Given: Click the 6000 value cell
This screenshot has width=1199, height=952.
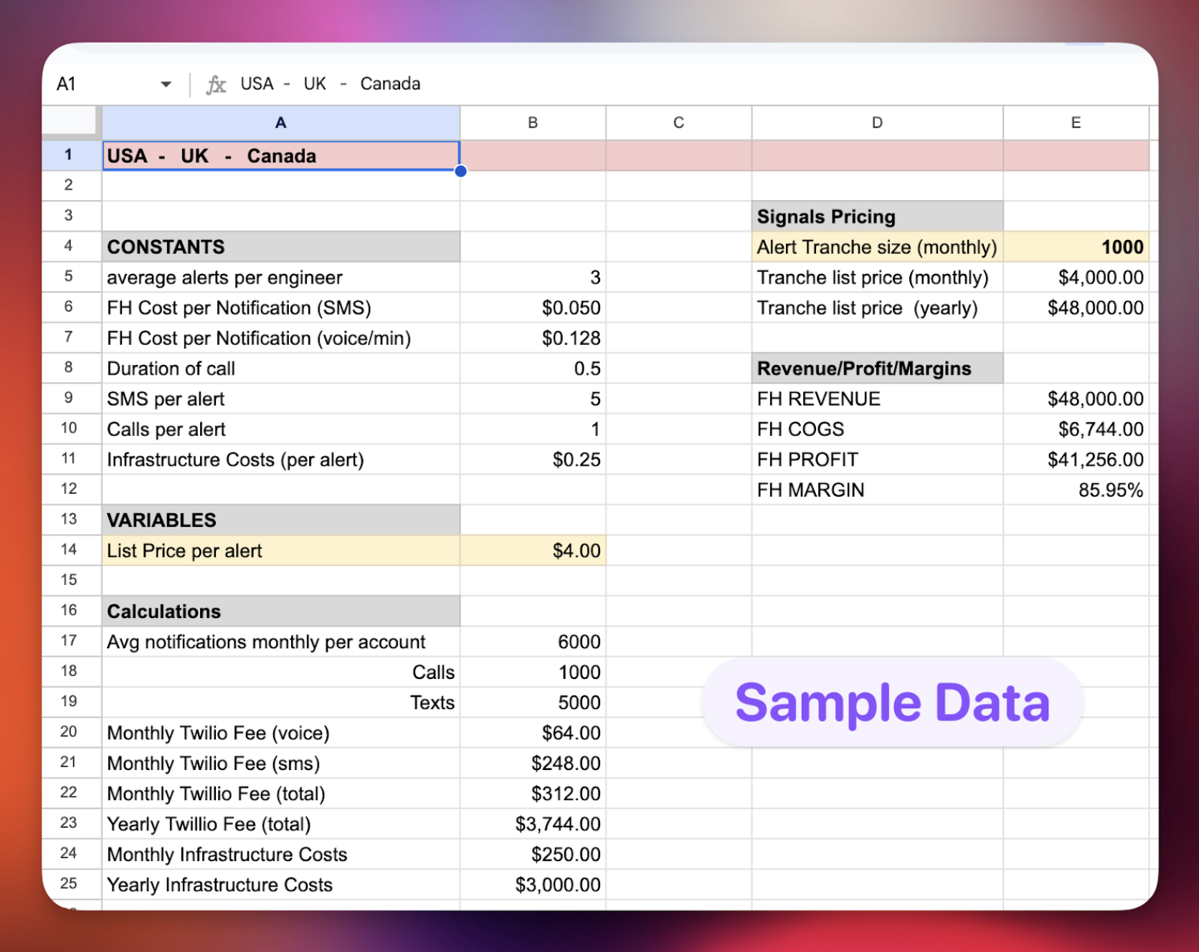Looking at the screenshot, I should click(533, 642).
